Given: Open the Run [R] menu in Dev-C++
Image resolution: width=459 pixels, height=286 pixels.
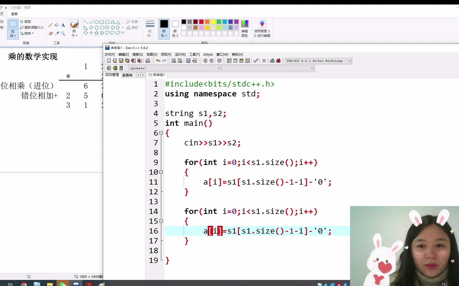Looking at the screenshot, I should coord(180,54).
